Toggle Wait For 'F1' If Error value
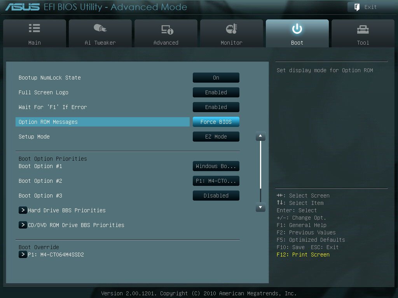Image resolution: width=398 pixels, height=298 pixels. (216, 107)
